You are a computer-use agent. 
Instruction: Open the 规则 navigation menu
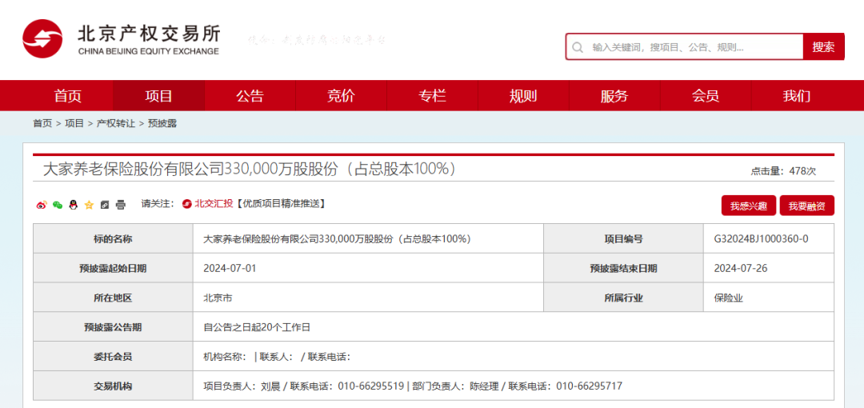[x=523, y=96]
